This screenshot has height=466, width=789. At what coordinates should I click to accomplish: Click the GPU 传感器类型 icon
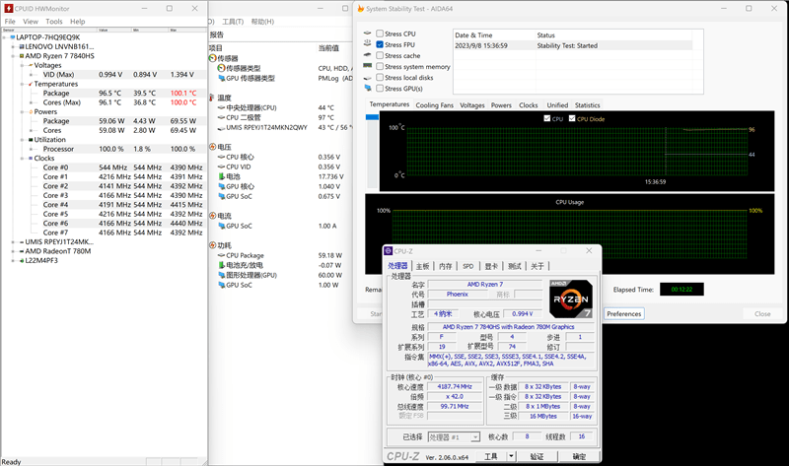pyautogui.click(x=221, y=78)
